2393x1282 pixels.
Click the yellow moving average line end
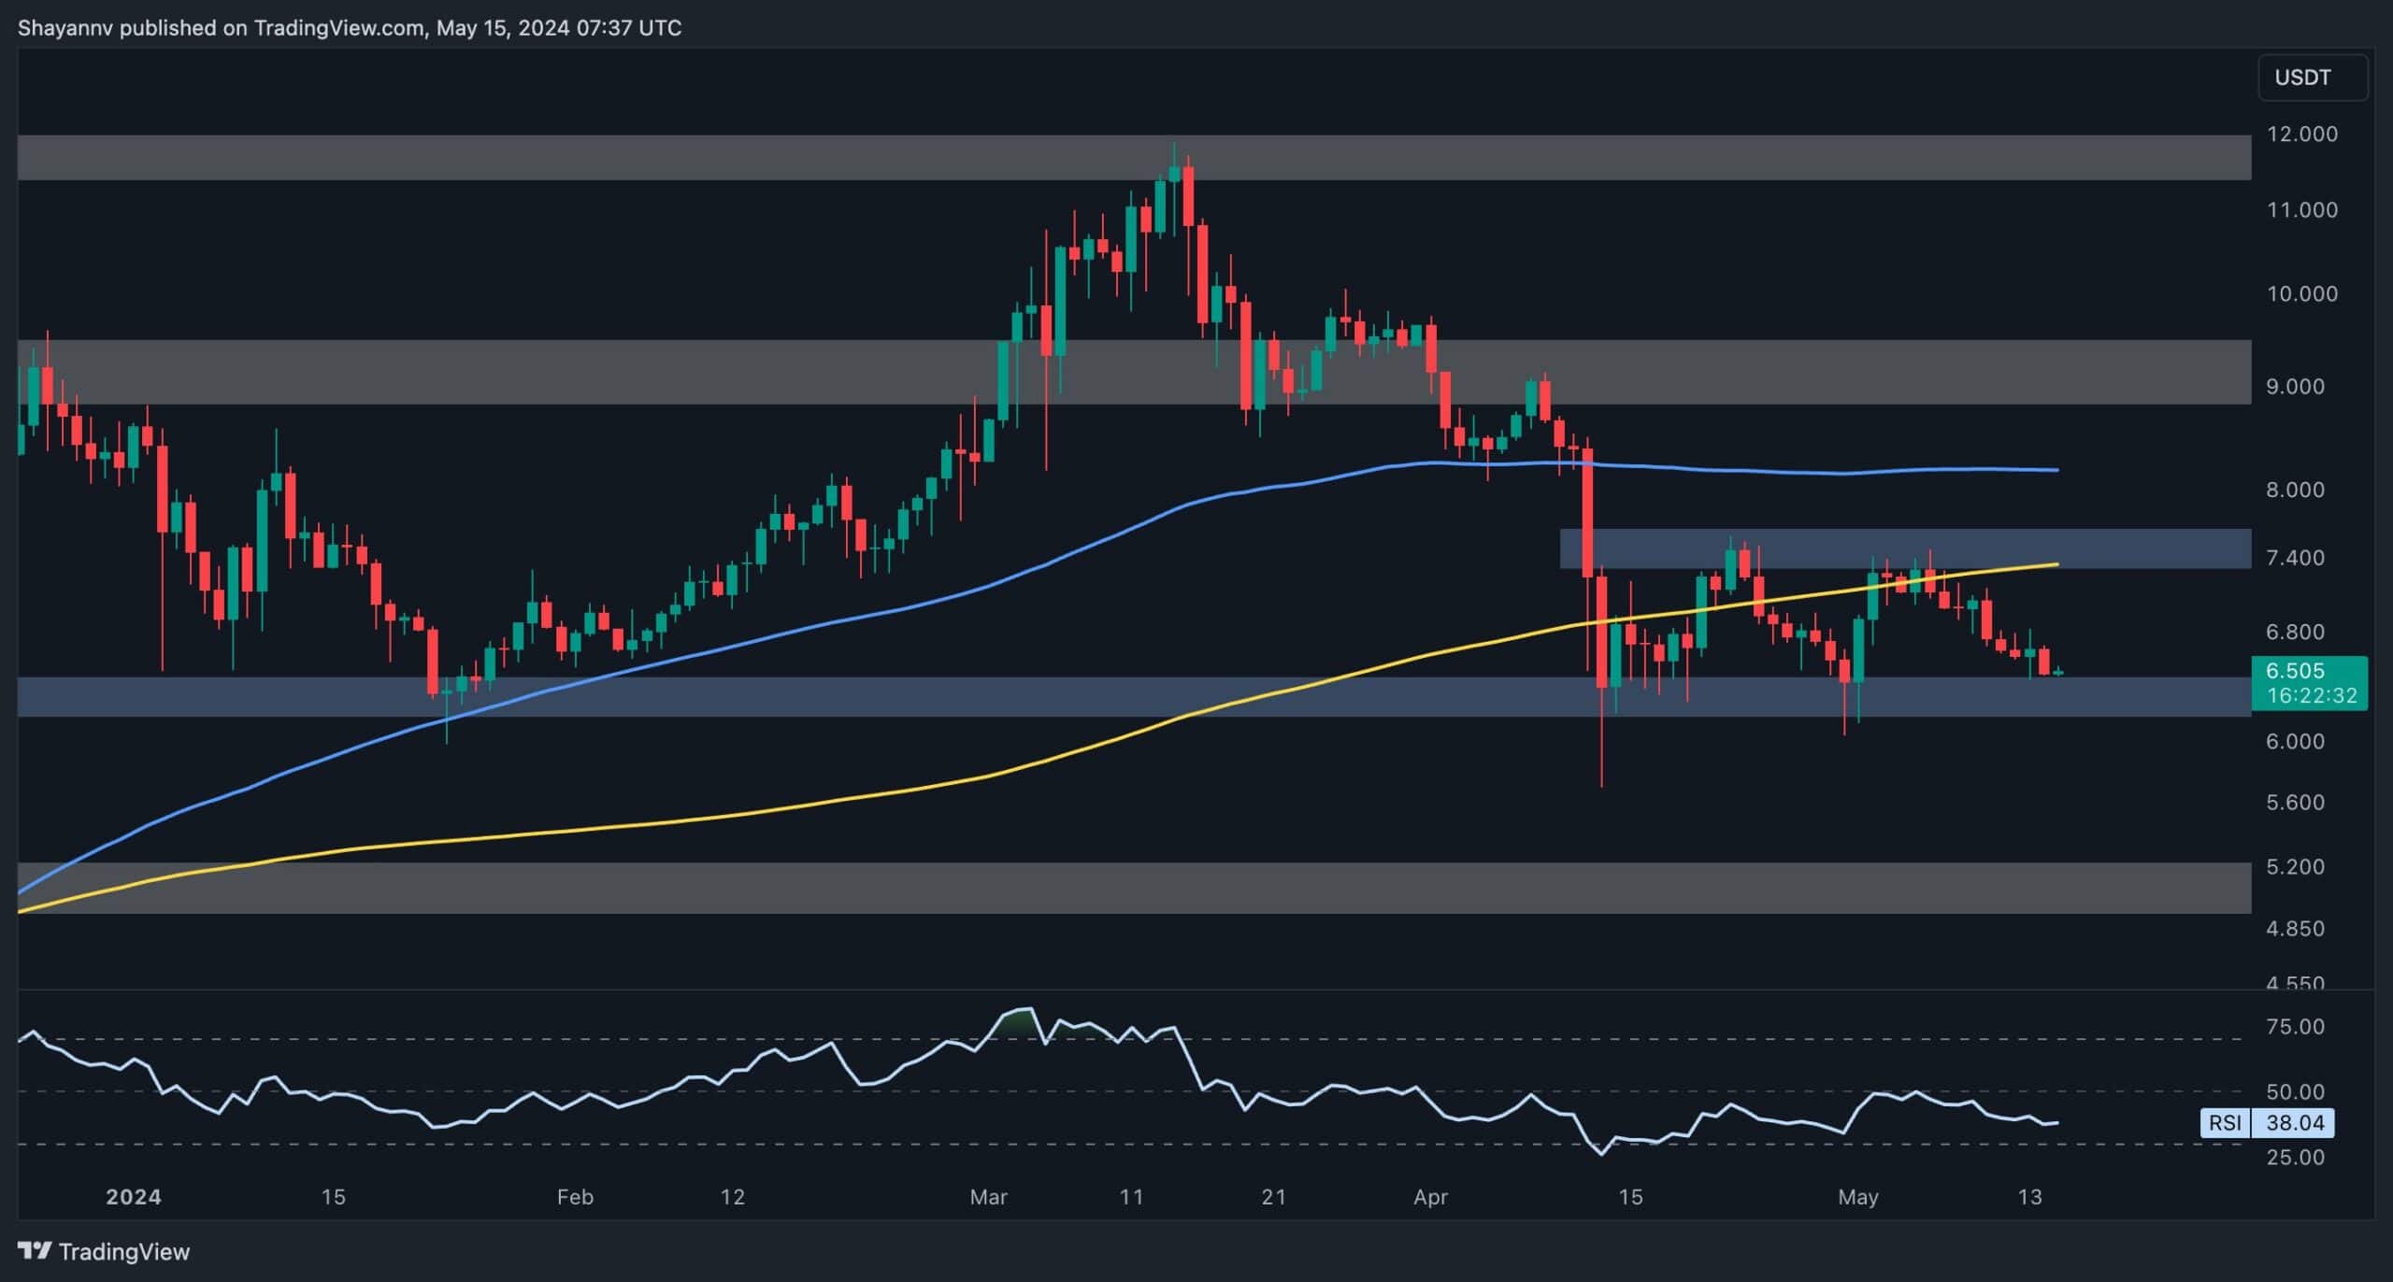[2055, 564]
